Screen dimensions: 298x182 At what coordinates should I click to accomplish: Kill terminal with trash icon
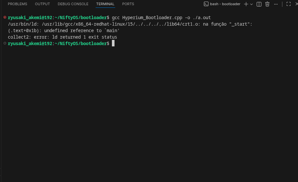tap(267, 4)
